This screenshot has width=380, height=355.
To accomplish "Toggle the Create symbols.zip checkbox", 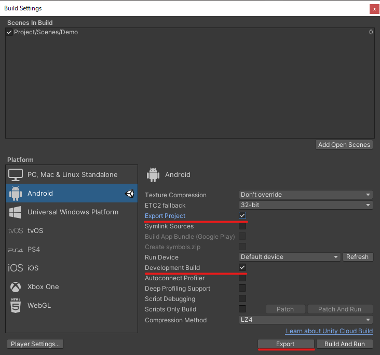I will 242,247.
